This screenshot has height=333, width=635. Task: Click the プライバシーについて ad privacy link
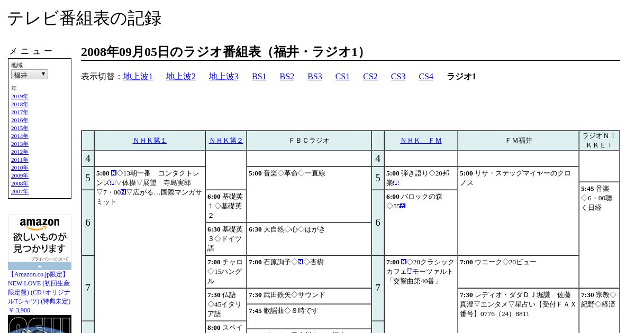(49, 259)
